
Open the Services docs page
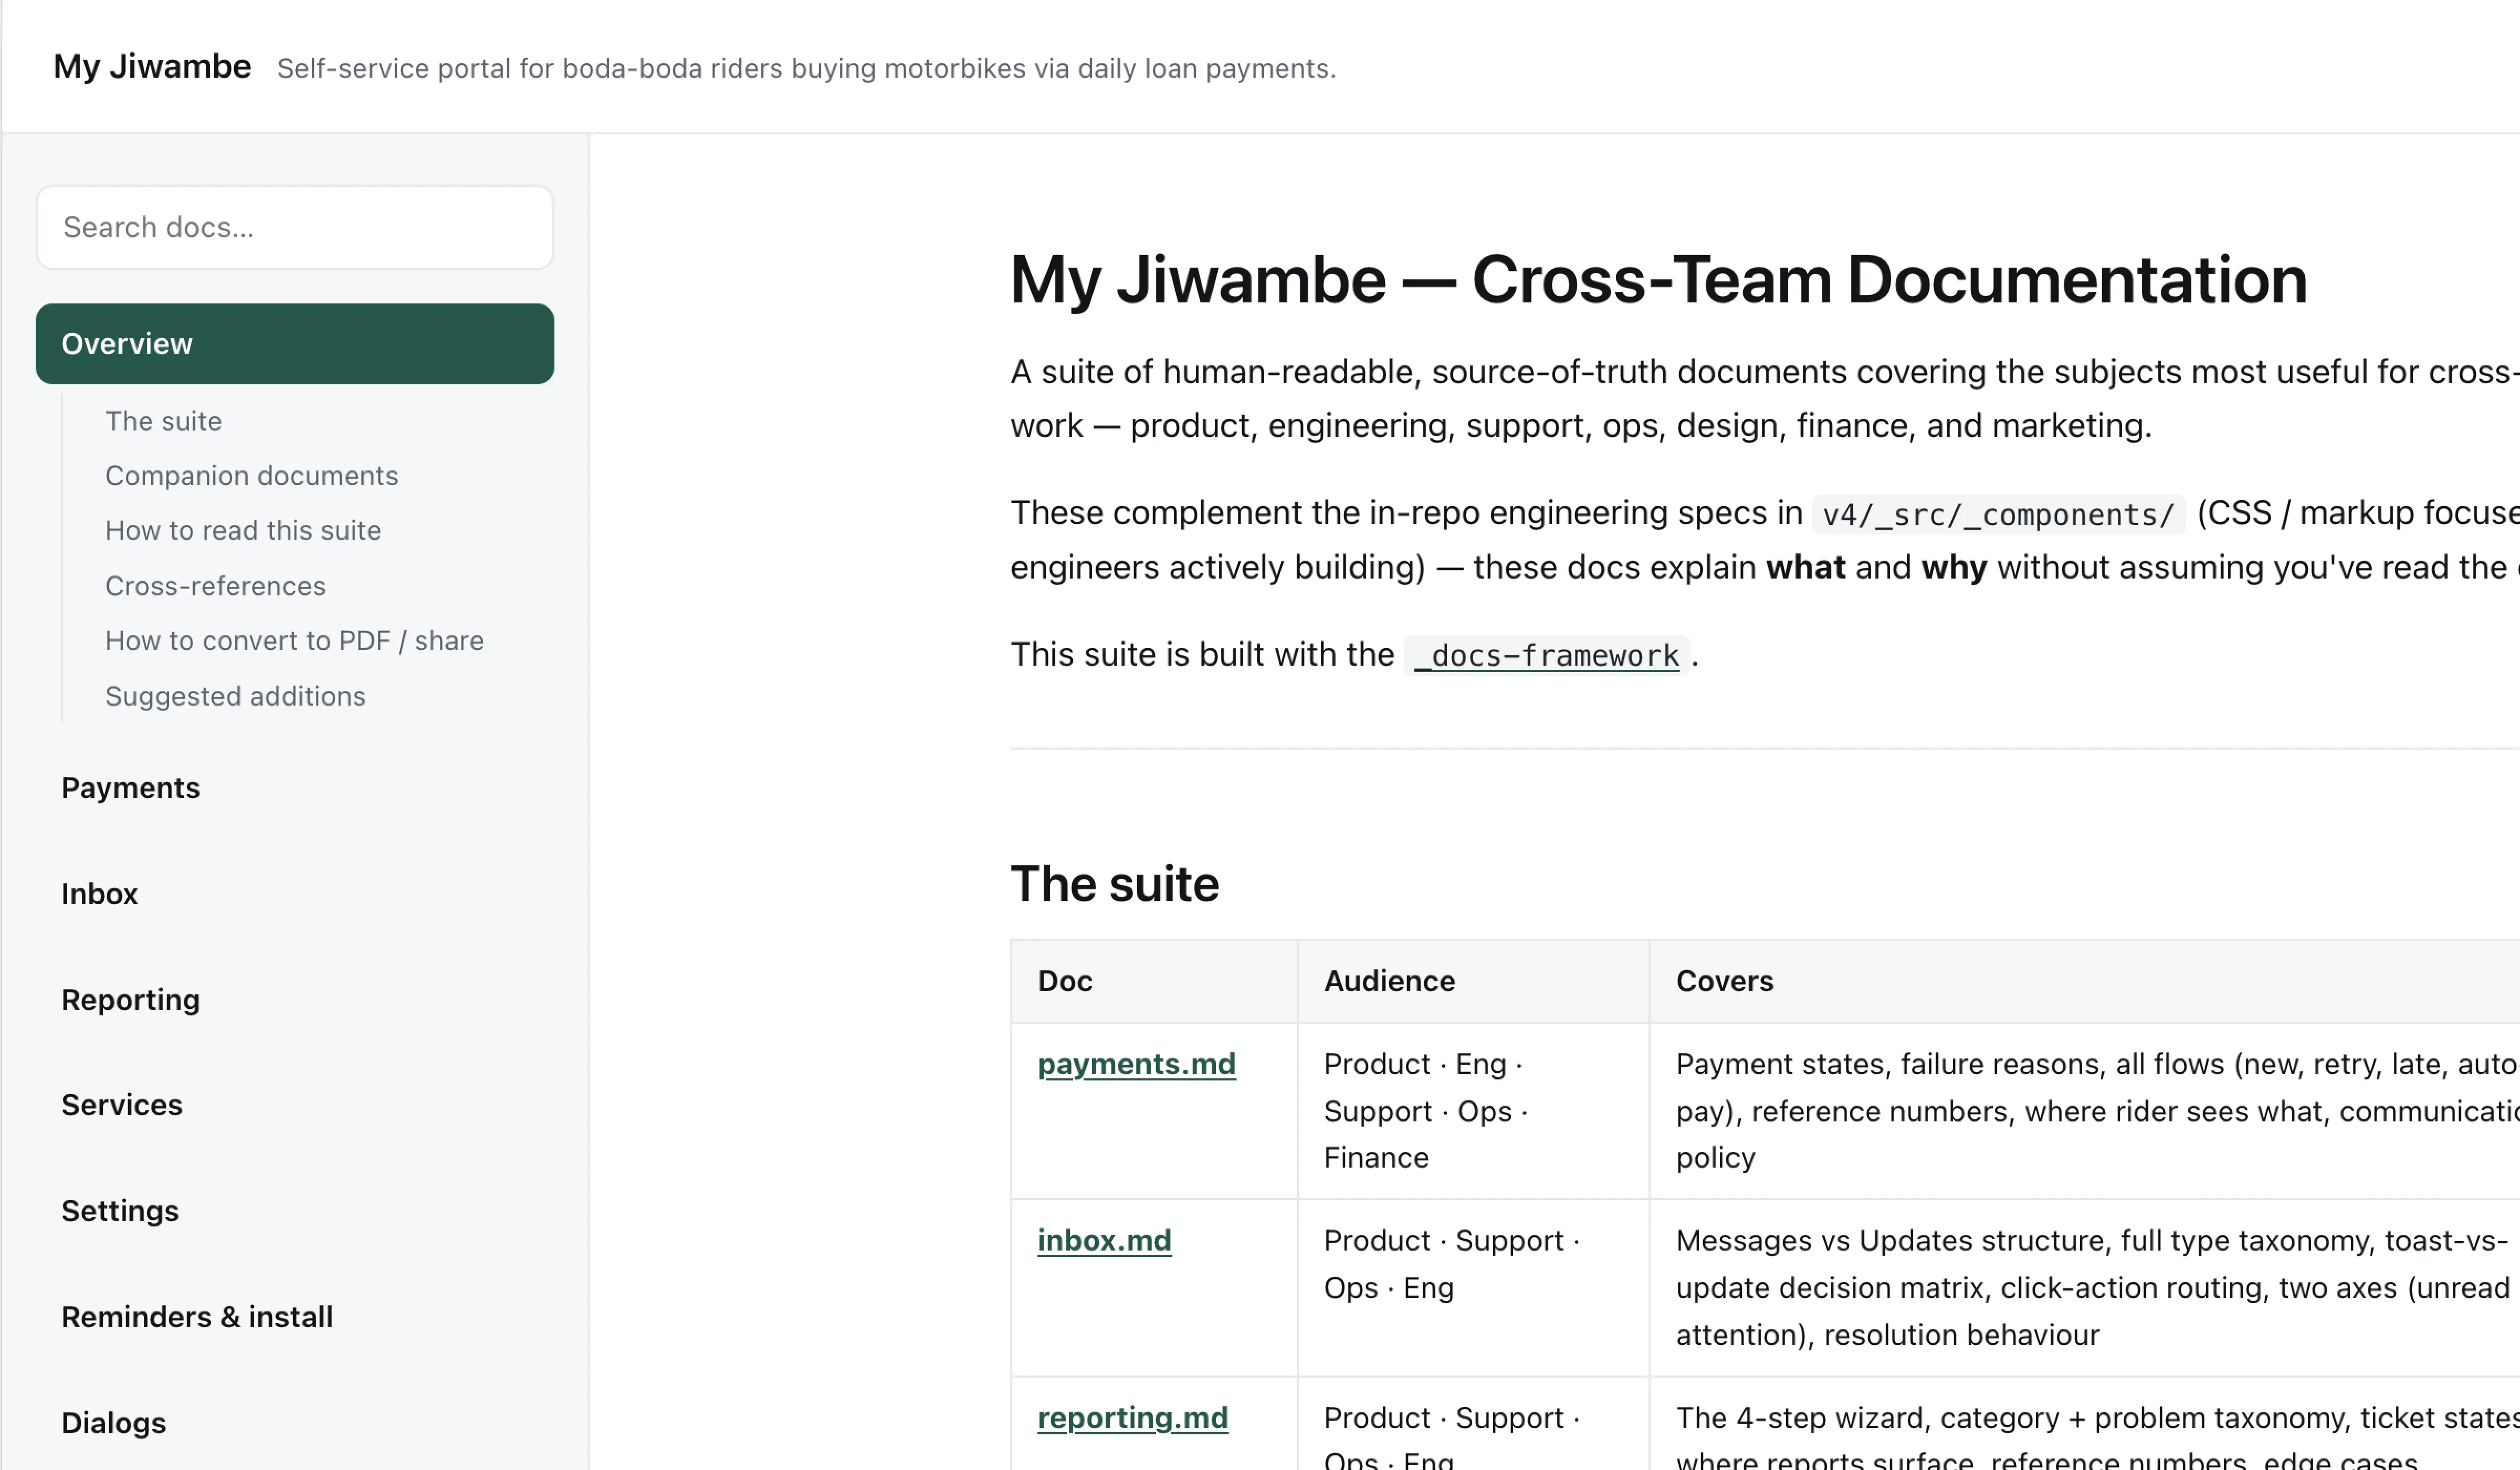(121, 1104)
